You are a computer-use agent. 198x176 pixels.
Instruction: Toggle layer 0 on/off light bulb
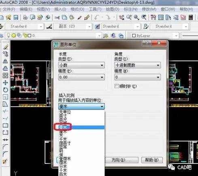(x=9, y=35)
